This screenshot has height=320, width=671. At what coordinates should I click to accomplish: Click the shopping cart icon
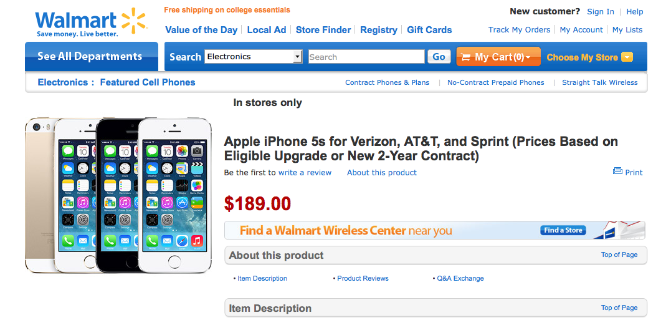point(465,57)
